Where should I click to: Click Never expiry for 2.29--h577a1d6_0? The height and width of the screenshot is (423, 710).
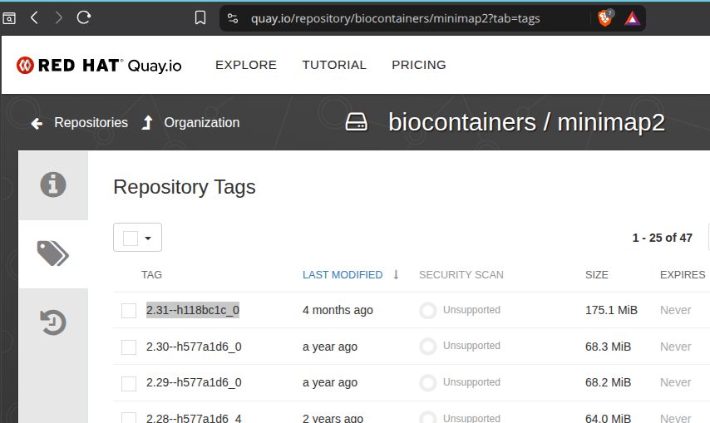click(676, 382)
